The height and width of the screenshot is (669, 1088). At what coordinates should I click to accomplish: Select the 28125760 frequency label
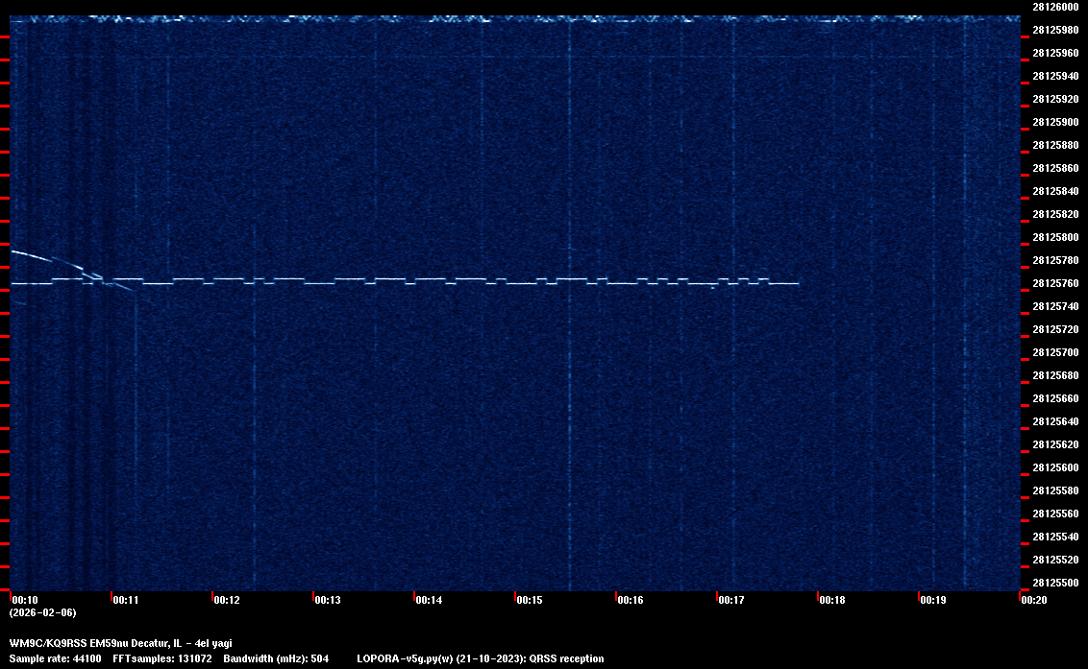click(x=1054, y=283)
